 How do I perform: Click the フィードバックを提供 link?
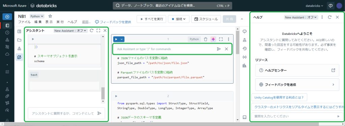pos(113,22)
